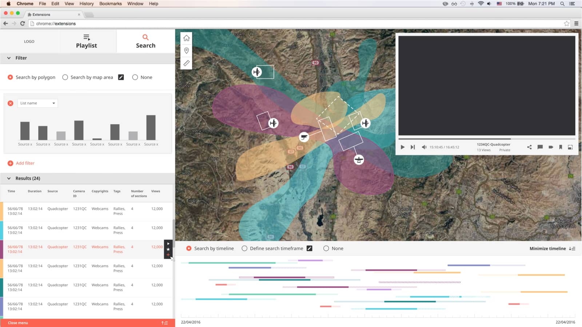Screen dimensions: 582x327
Task: Click the share icon in video player
Action: pos(529,147)
